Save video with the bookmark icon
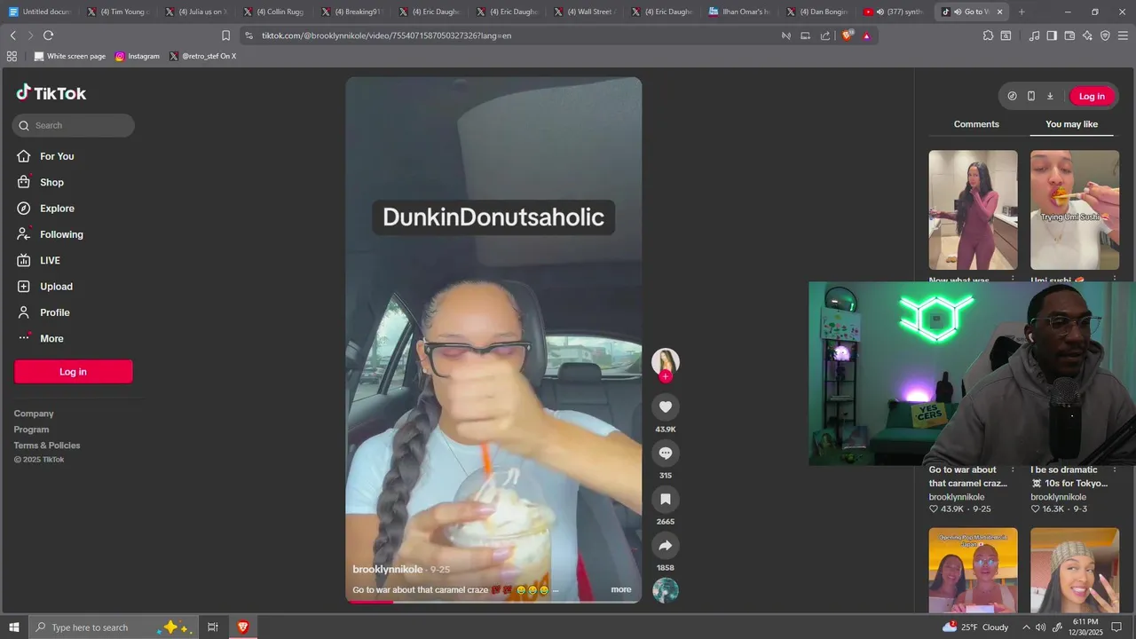 666,499
